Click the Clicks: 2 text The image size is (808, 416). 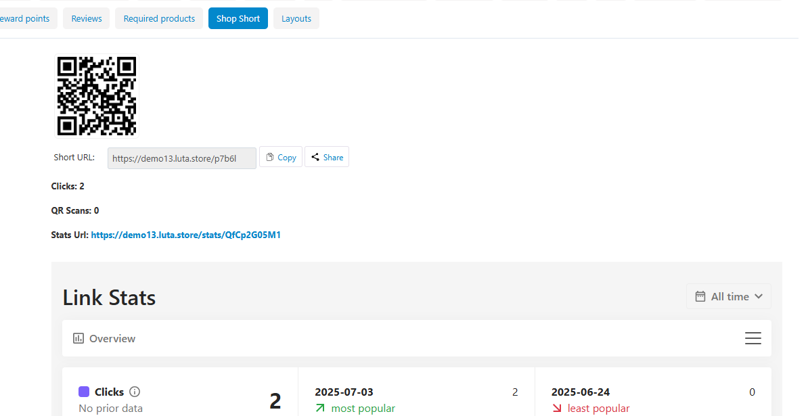(x=68, y=187)
